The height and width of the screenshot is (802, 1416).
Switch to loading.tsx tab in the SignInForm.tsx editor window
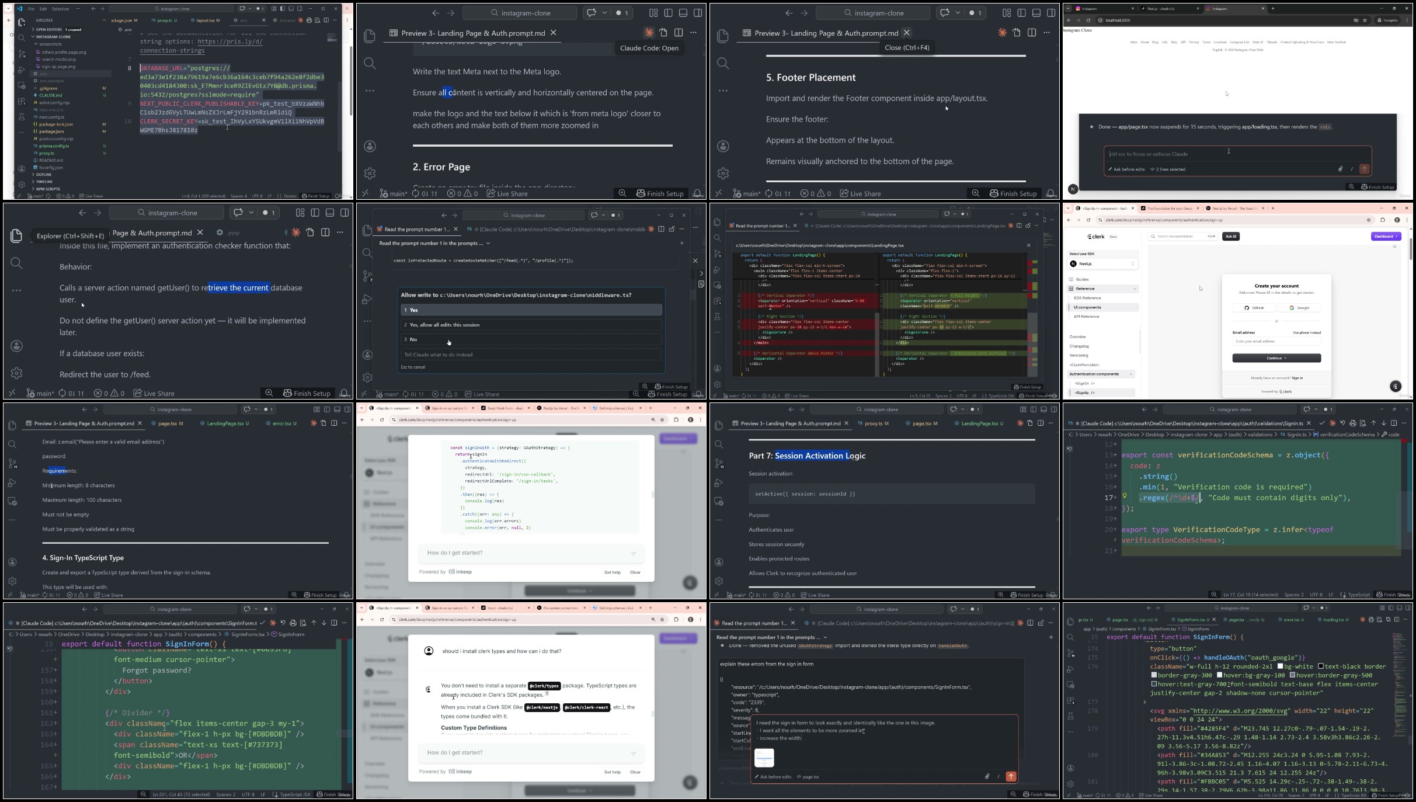coord(1333,620)
